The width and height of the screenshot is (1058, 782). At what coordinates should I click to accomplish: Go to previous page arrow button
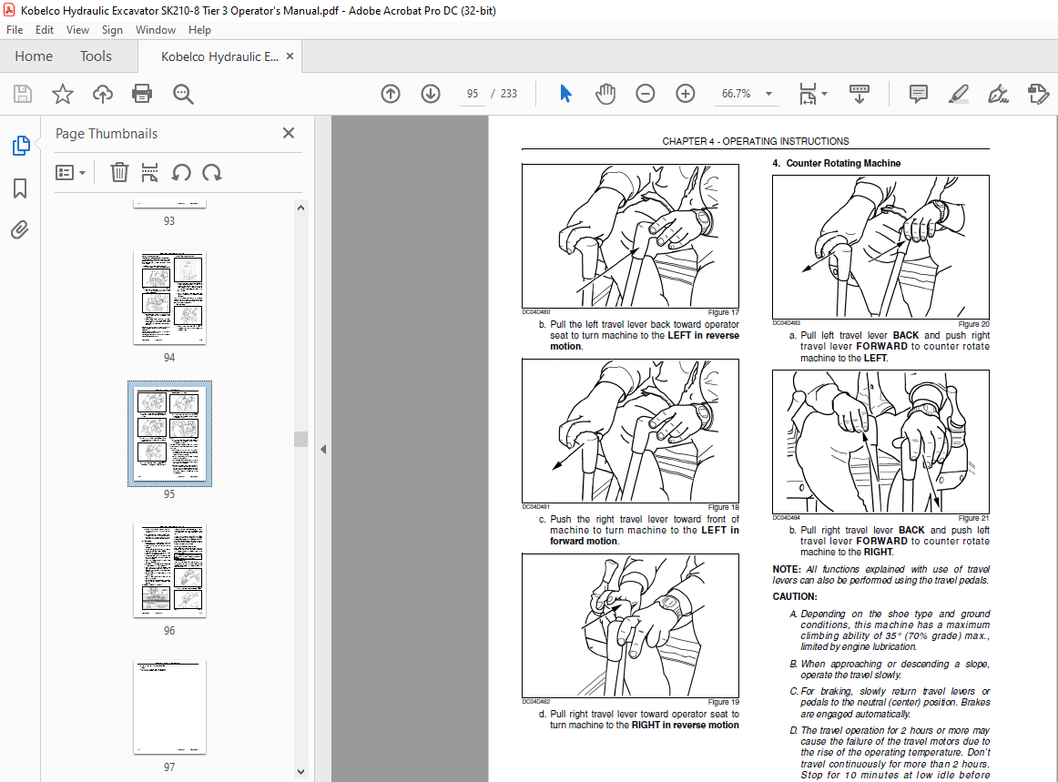391,94
